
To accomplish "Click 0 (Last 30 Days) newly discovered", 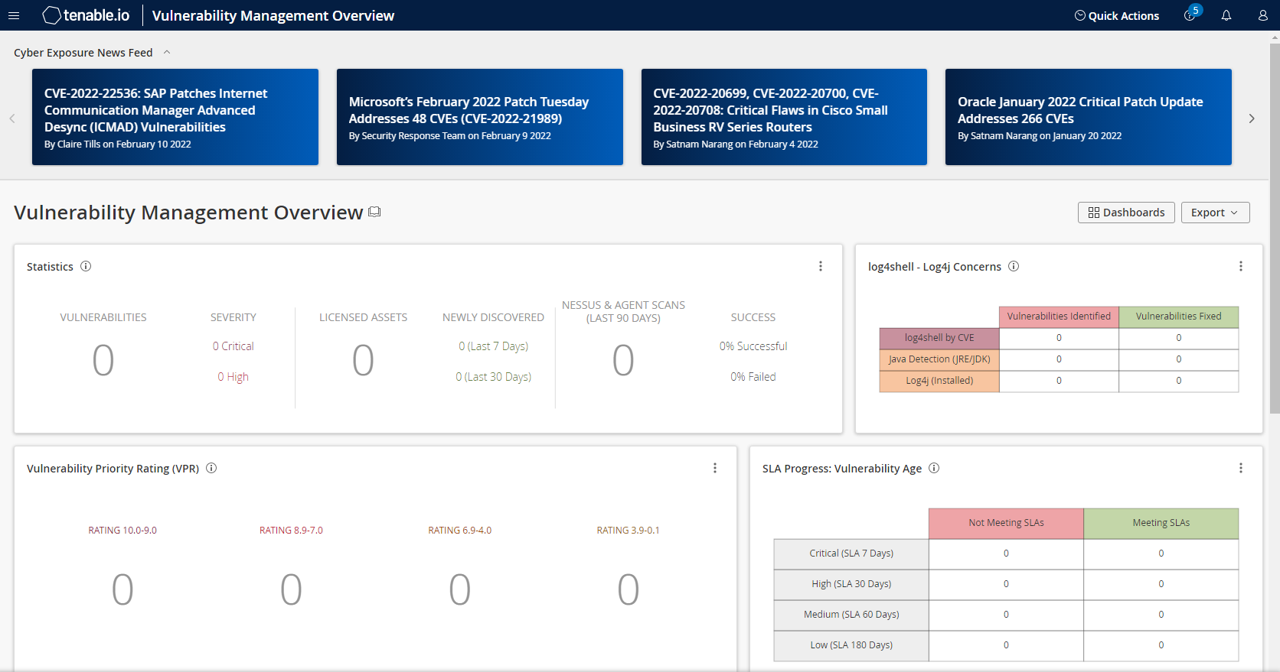I will coord(494,377).
